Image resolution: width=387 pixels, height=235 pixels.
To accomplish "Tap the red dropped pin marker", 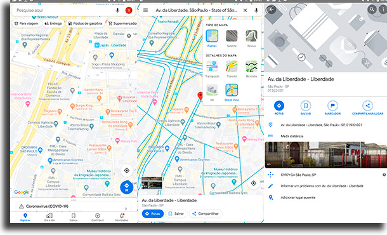I will click(200, 96).
